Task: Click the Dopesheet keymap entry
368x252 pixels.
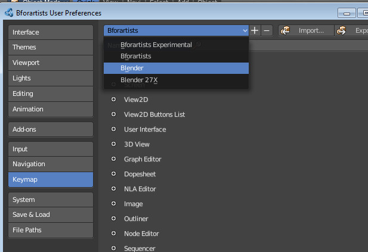Action: click(x=139, y=174)
